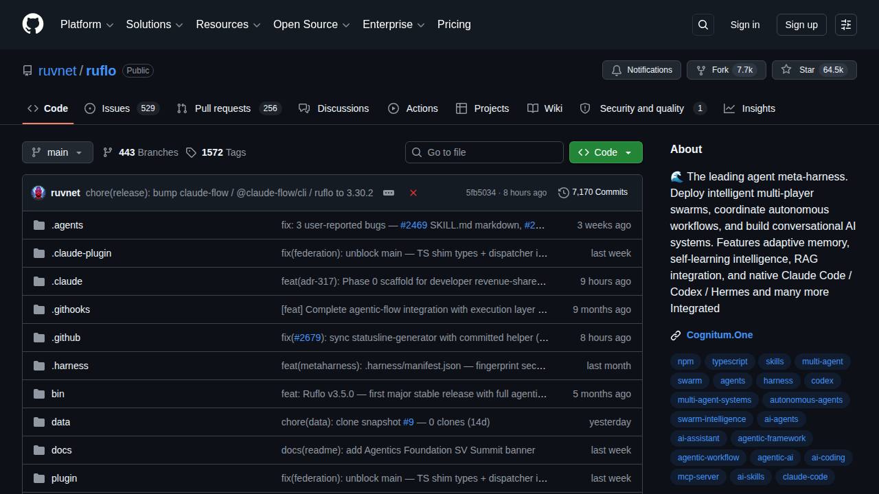This screenshot has width=879, height=494.
Task: Go to the GitHub home logo
Action: point(33,24)
